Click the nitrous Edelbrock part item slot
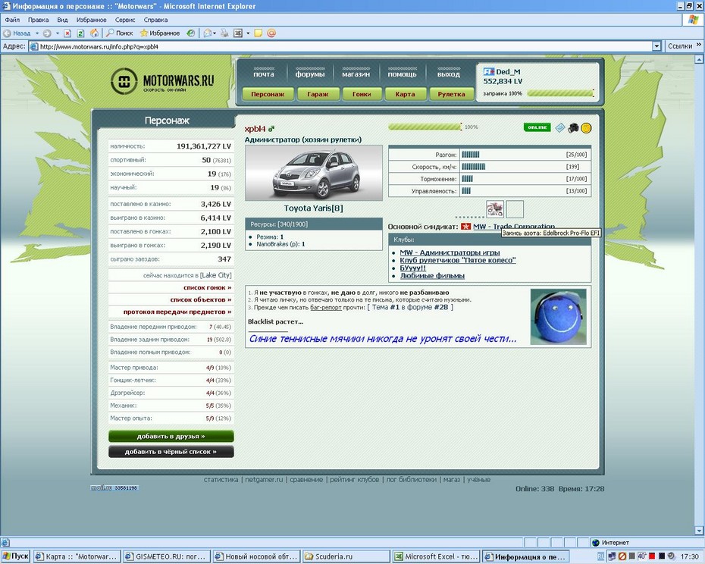The image size is (705, 564). click(495, 209)
